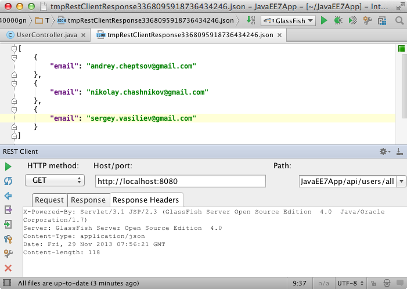Viewport: 407px width, 289px height.
Task: Click the T folder breadcrumb in navigation bar
Action: [42, 20]
